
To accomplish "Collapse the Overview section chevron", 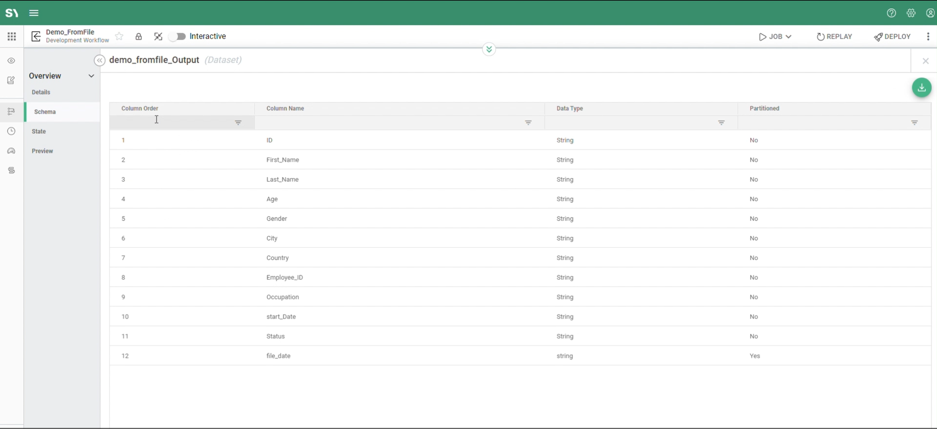I will click(91, 76).
